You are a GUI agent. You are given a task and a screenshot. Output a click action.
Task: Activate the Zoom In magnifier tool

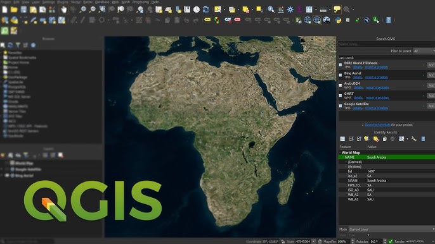(82, 9)
